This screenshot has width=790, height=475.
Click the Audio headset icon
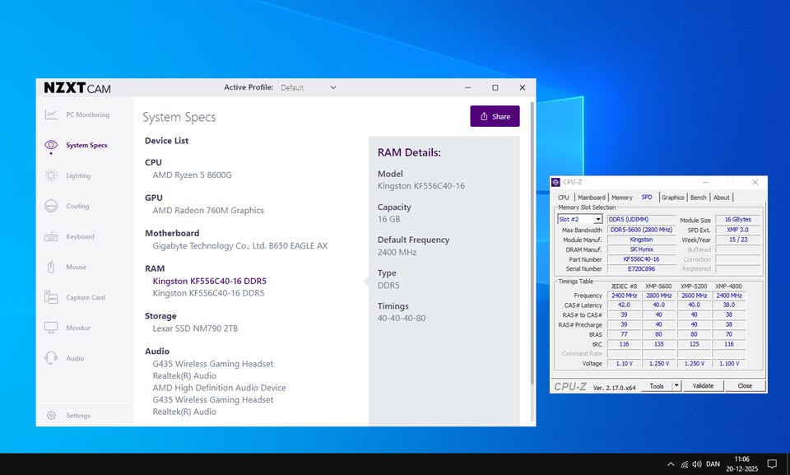(51, 358)
